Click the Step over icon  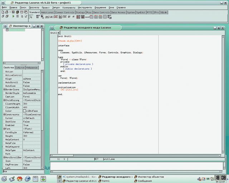tap(26, 16)
